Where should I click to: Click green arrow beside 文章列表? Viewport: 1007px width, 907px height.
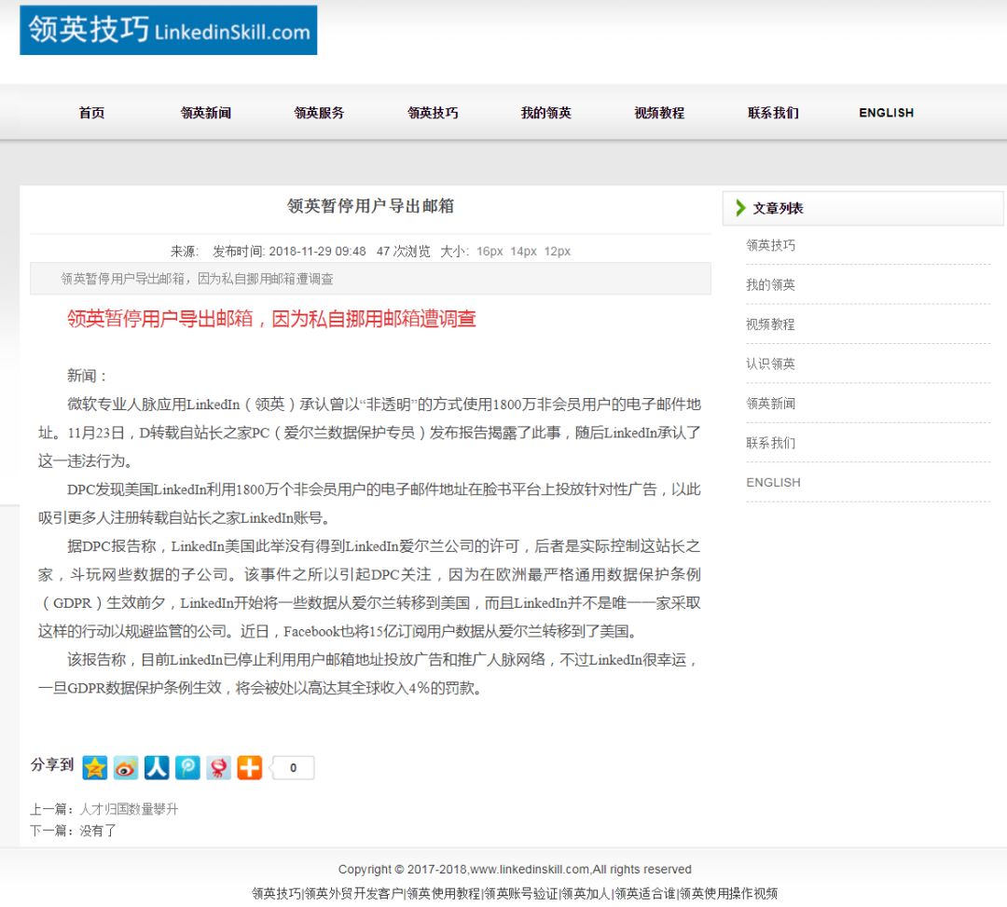click(x=740, y=208)
